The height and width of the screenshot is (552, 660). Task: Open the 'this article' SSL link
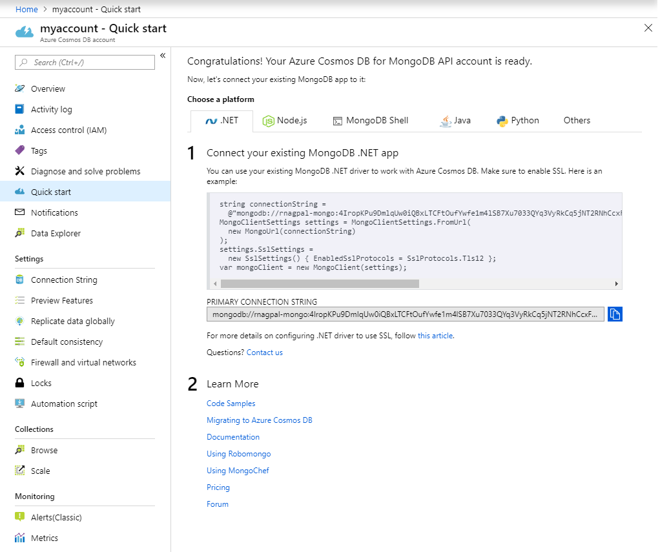pos(435,335)
